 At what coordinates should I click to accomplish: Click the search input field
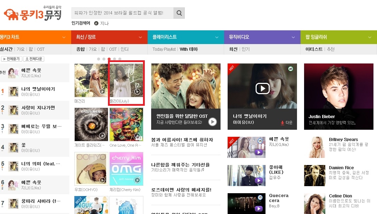point(122,13)
